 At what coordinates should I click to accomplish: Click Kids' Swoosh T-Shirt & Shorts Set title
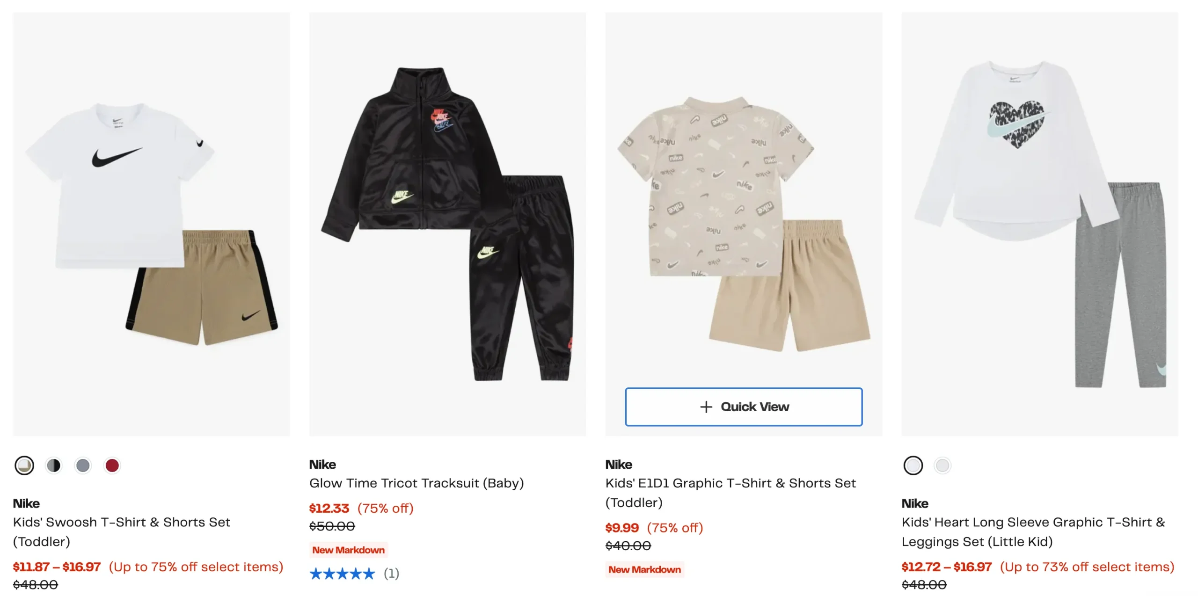(x=122, y=532)
